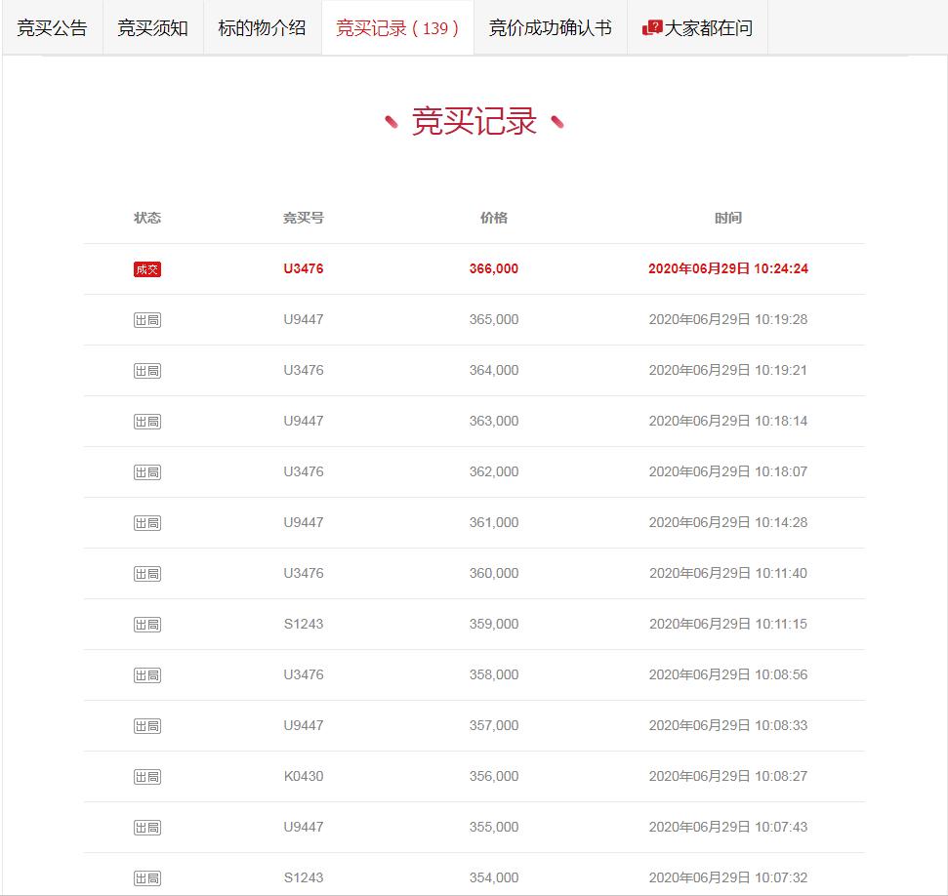Click the 价格 column header
The image size is (948, 896).
[x=494, y=219]
